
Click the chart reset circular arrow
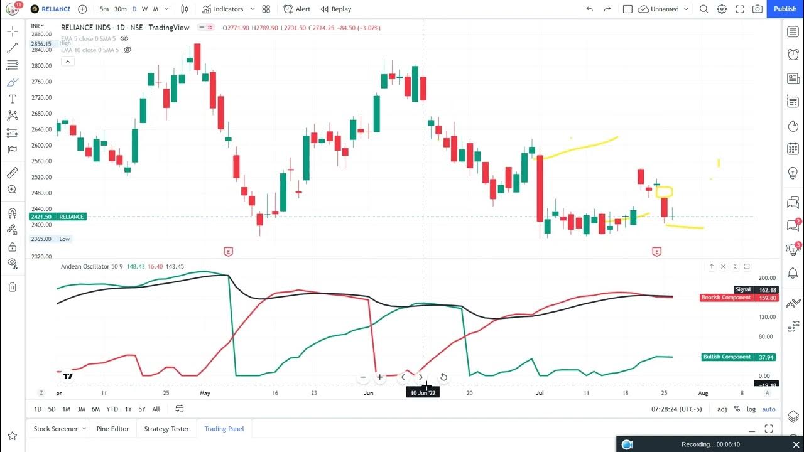[x=443, y=377]
